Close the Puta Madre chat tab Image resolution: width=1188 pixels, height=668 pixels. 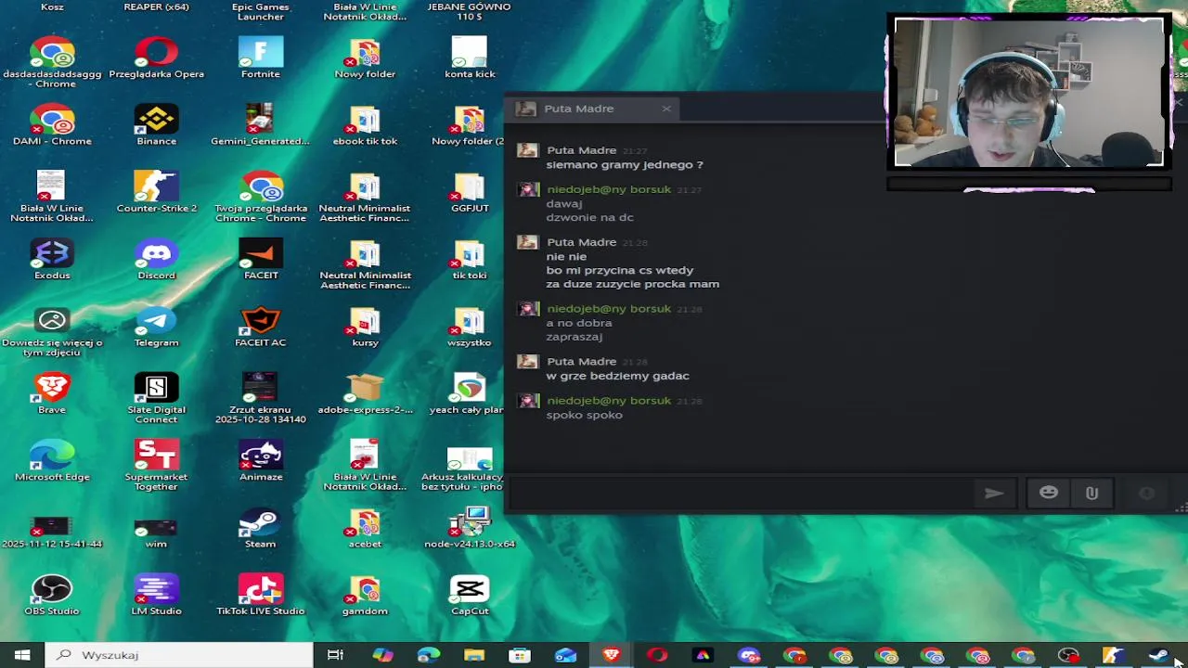pyautogui.click(x=665, y=109)
